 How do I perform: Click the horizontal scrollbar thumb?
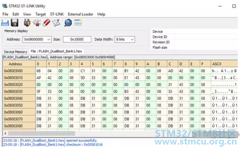click(41, 134)
